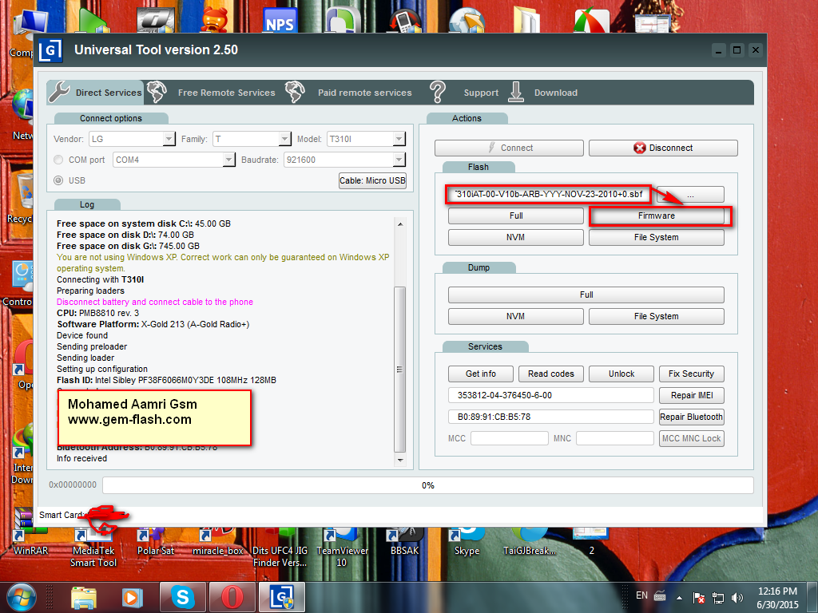This screenshot has width=818, height=613.
Task: Click NVM button in Flash section
Action: 516,237
